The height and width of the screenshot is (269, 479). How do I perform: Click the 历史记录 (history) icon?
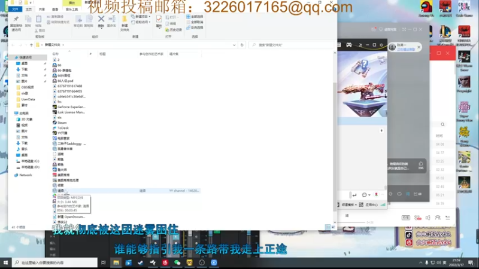point(167,30)
